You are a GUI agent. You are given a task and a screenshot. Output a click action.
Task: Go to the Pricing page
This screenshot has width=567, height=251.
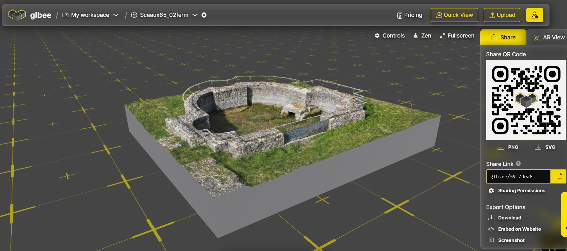pos(410,15)
